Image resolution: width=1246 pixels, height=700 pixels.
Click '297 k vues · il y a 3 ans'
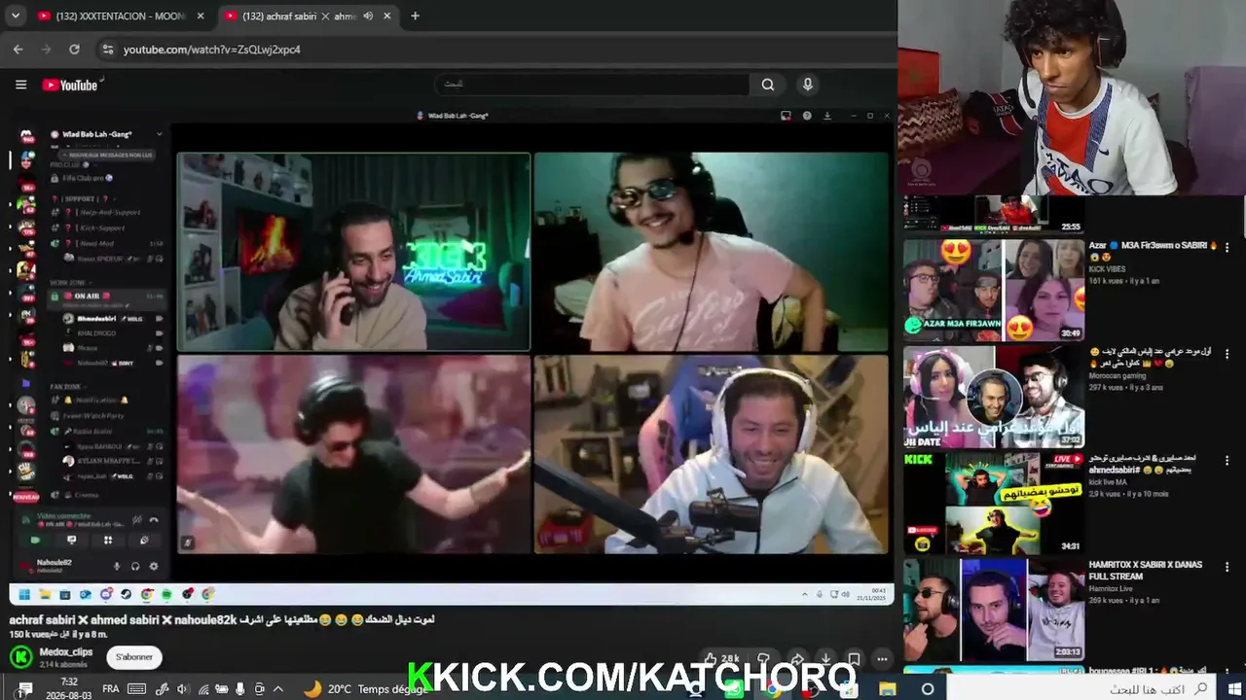tap(1126, 387)
